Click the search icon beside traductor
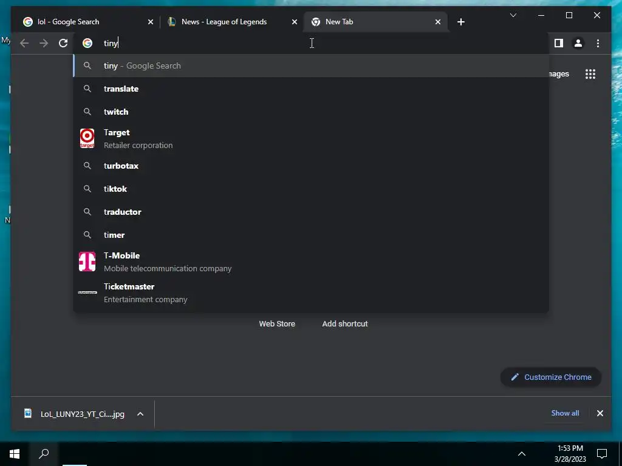Screen dimensions: 622x466 87,212
